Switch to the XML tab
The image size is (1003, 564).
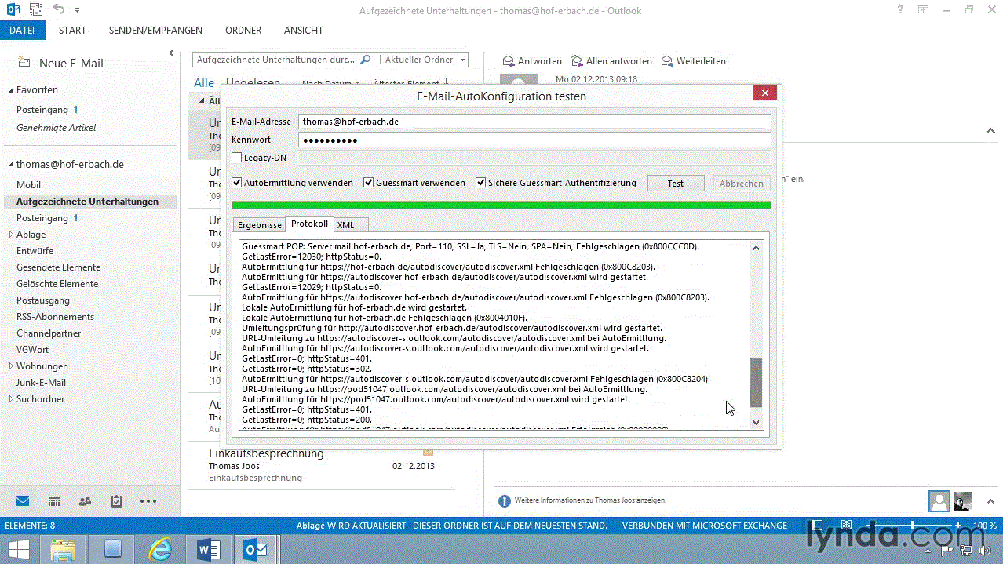pyautogui.click(x=349, y=225)
